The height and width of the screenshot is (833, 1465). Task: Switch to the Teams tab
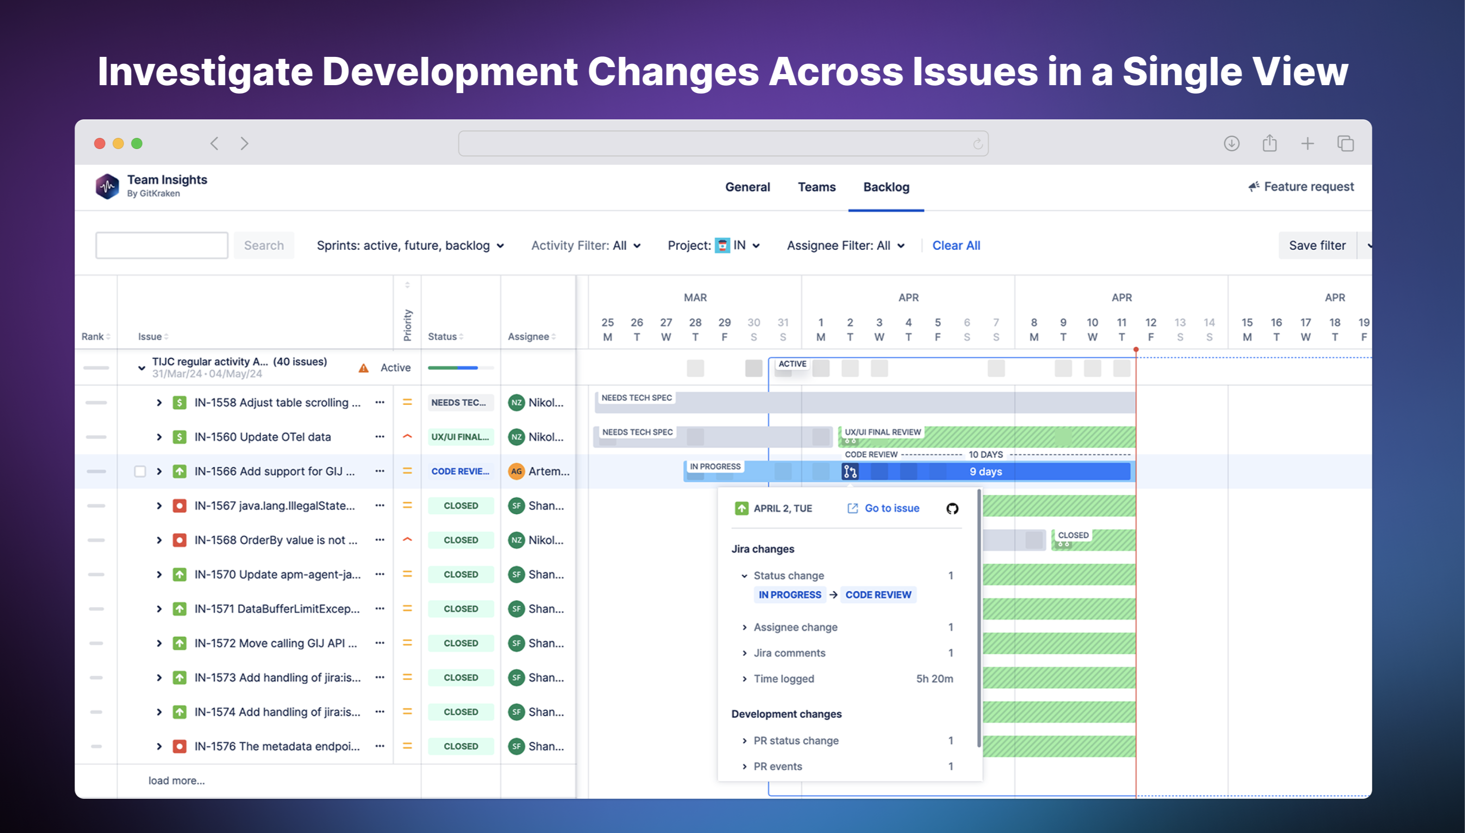[816, 187]
